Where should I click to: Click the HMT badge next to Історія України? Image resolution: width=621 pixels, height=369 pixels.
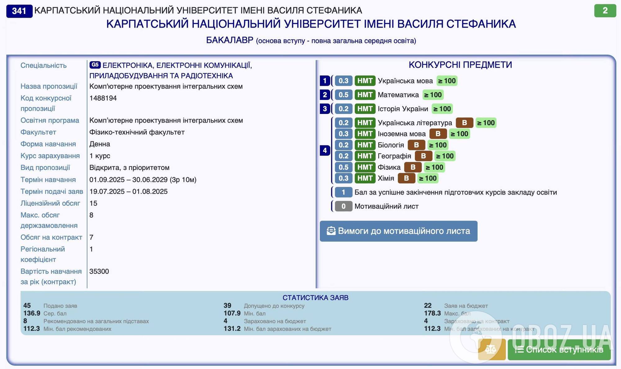(x=365, y=109)
